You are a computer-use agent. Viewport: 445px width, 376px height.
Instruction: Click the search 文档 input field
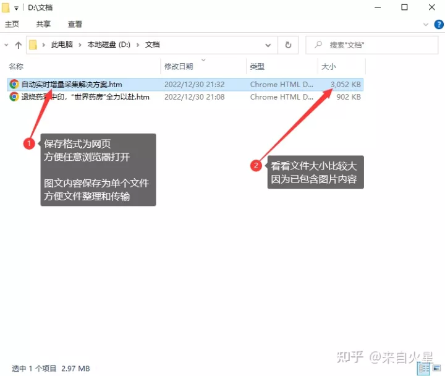(x=372, y=45)
